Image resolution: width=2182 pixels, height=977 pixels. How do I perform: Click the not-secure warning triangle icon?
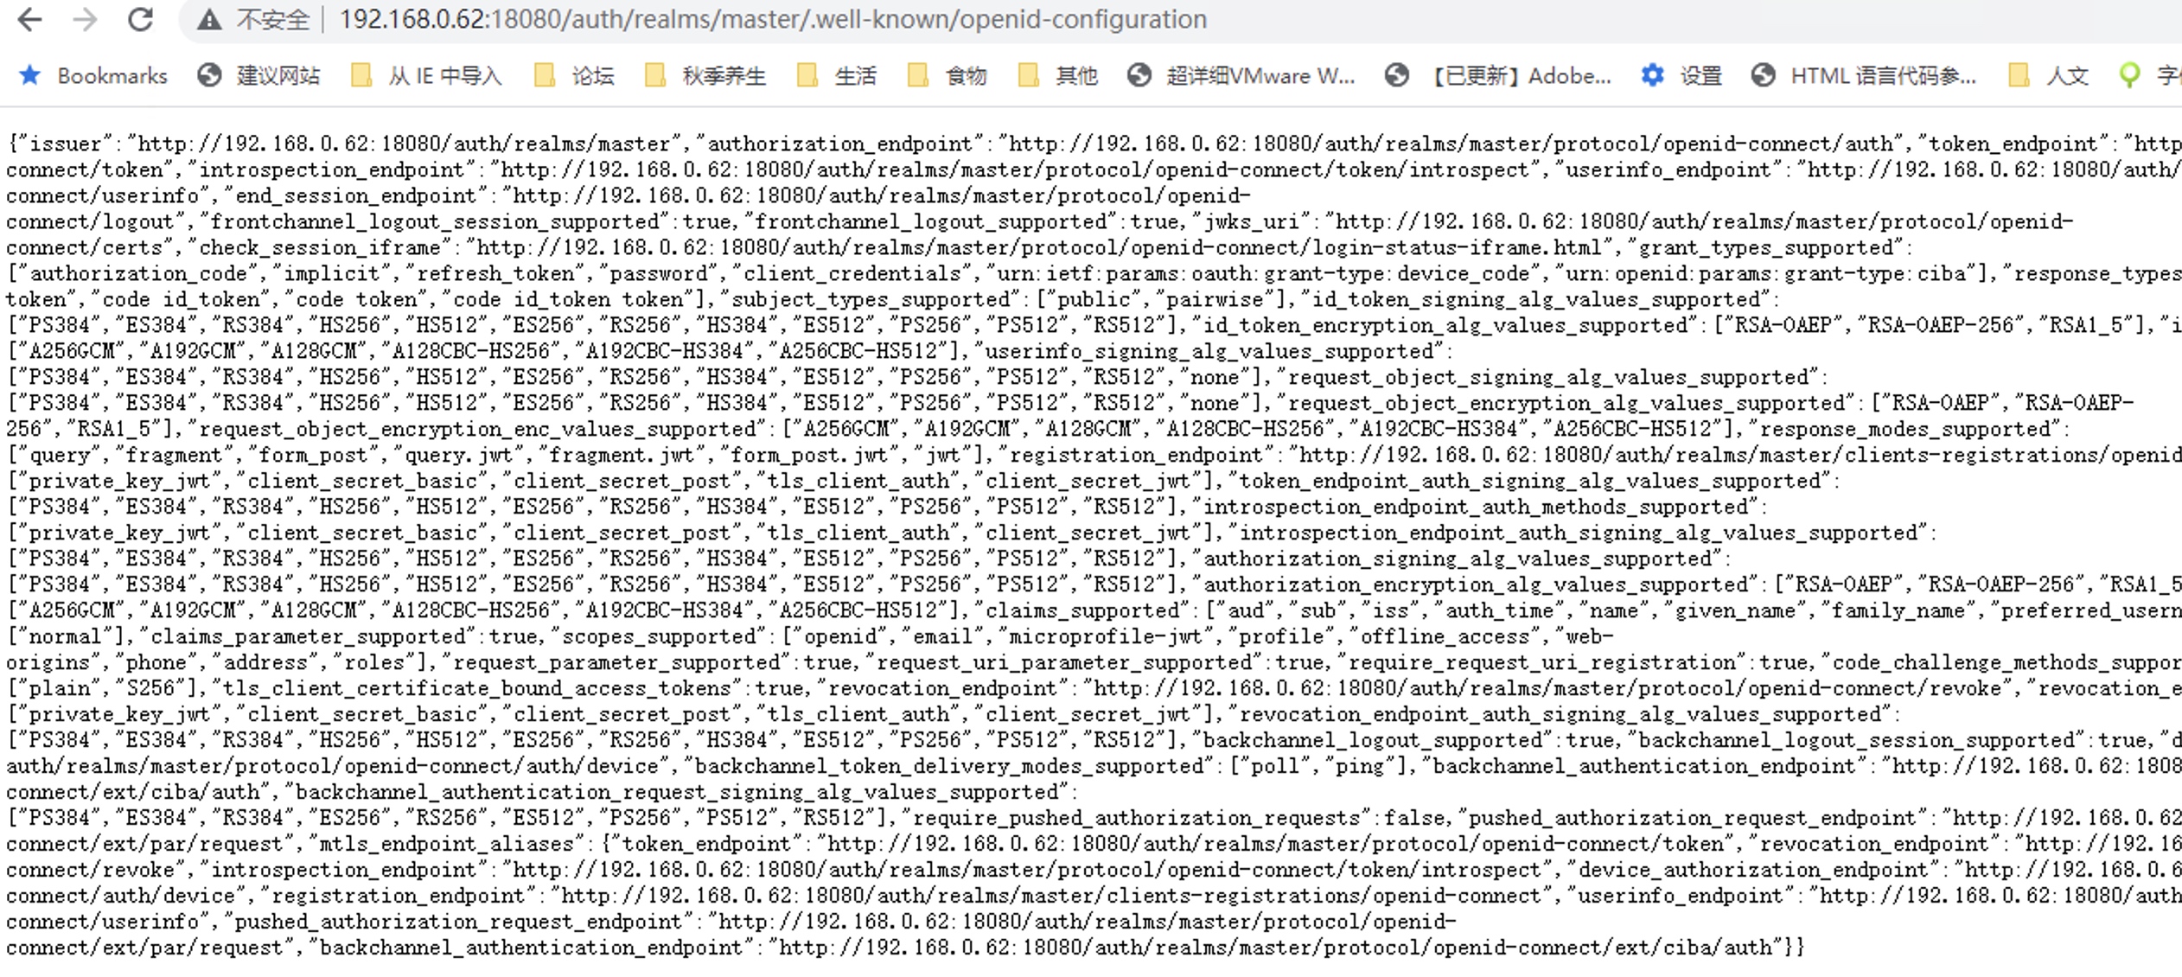click(209, 19)
